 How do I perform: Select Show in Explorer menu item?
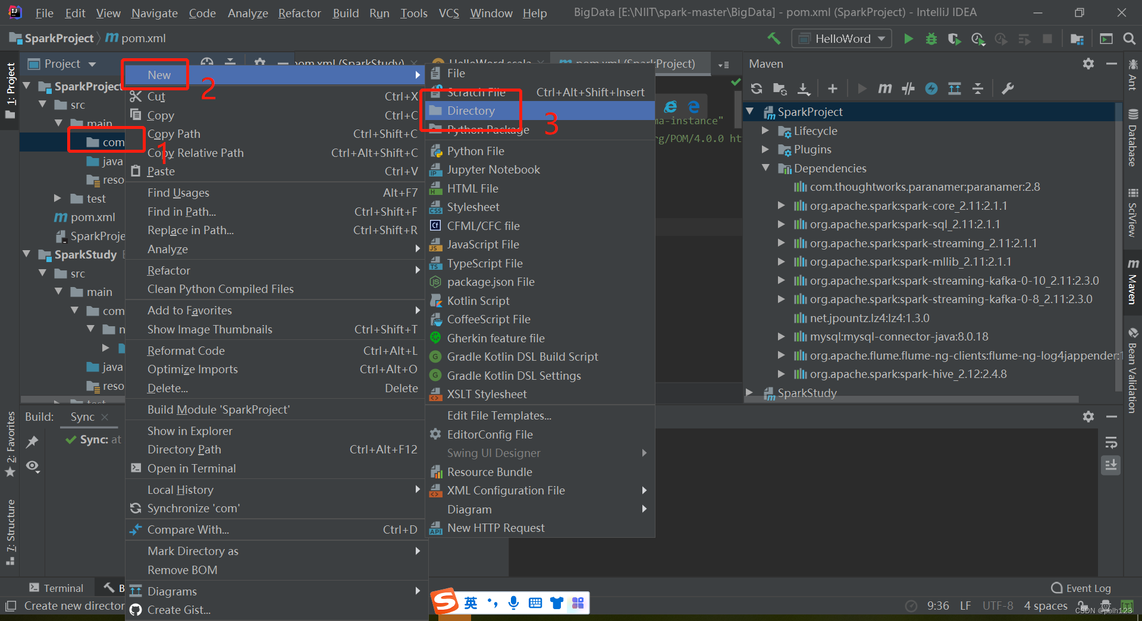pos(275,431)
